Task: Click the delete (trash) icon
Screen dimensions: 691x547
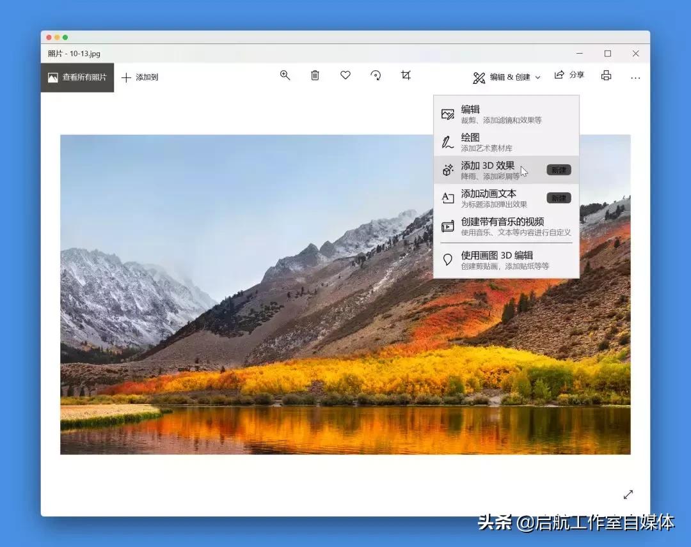Action: (314, 75)
